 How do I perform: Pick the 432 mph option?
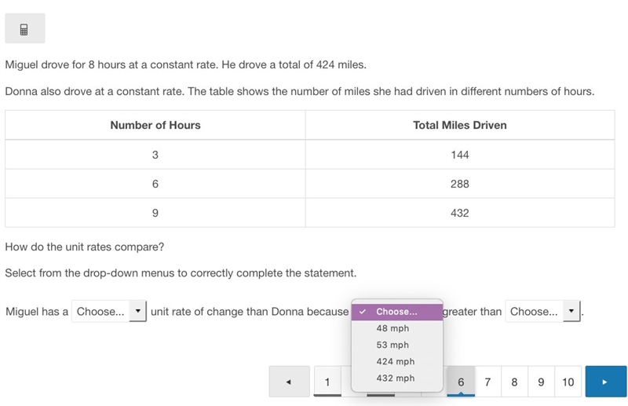click(397, 379)
